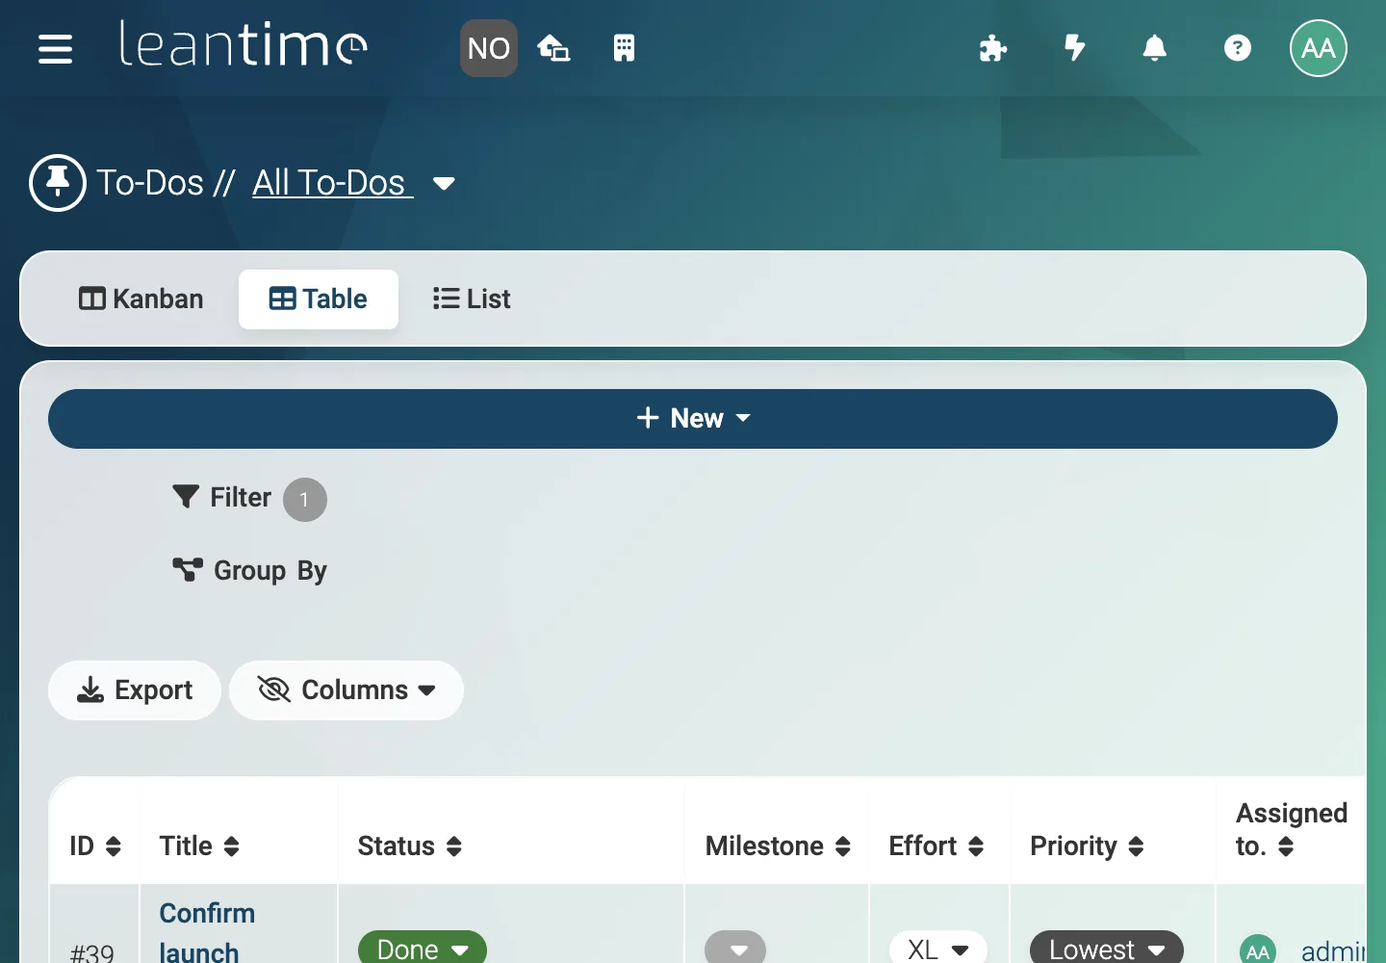
Task: Open the Group By options
Action: point(250,570)
